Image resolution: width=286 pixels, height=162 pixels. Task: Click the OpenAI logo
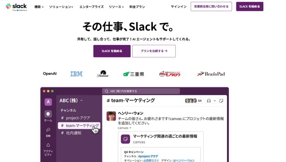pyautogui.click(x=50, y=74)
